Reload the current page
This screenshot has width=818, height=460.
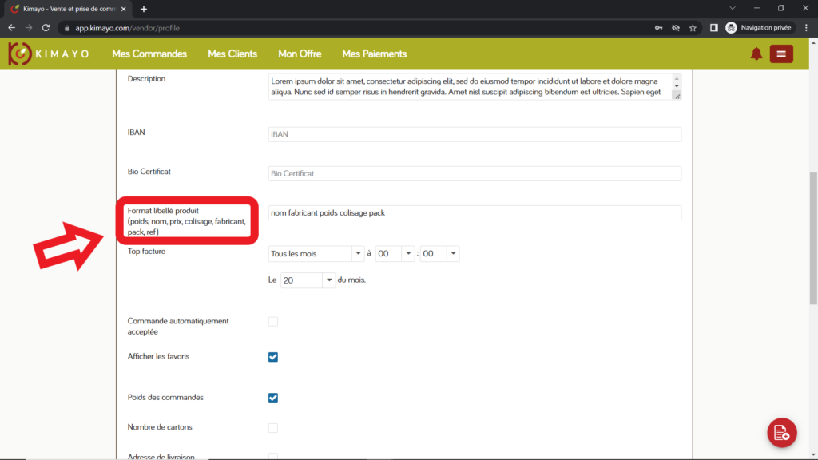[x=46, y=28]
